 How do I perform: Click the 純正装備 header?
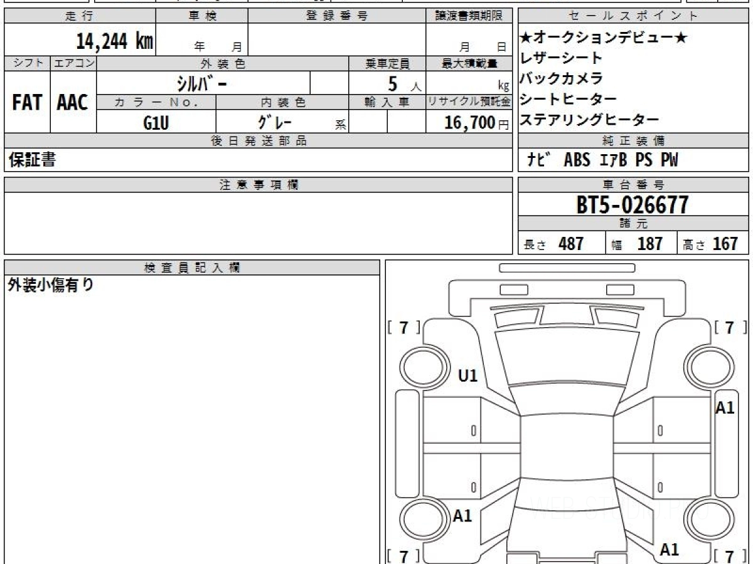(x=634, y=141)
